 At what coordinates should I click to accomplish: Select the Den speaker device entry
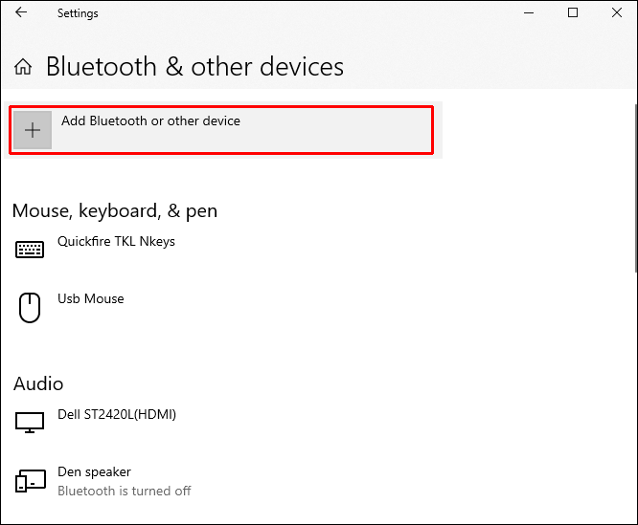[94, 472]
